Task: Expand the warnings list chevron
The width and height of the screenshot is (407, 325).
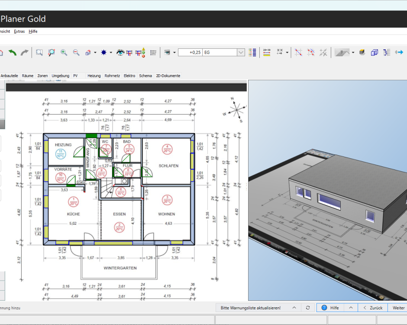Action: pyautogui.click(x=294, y=308)
